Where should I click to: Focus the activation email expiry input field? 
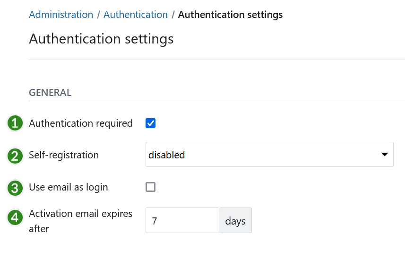click(182, 221)
